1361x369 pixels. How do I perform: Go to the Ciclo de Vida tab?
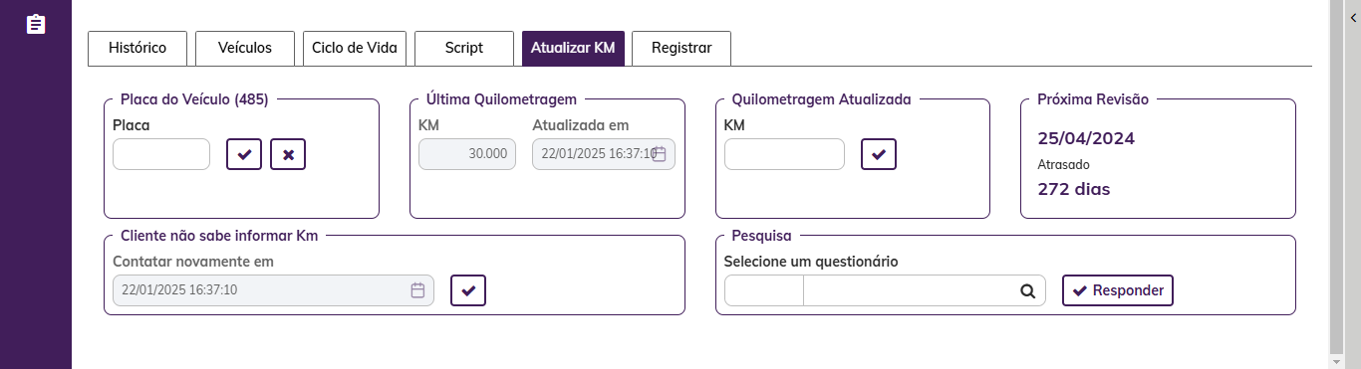(x=355, y=48)
